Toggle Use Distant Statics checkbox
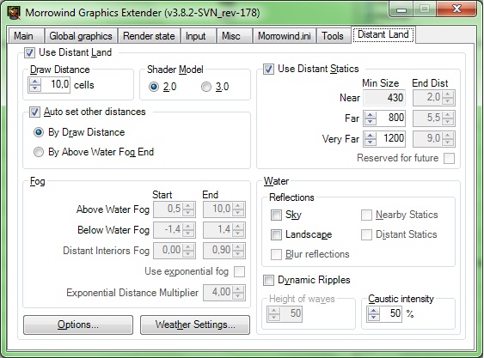The image size is (484, 358). (268, 69)
